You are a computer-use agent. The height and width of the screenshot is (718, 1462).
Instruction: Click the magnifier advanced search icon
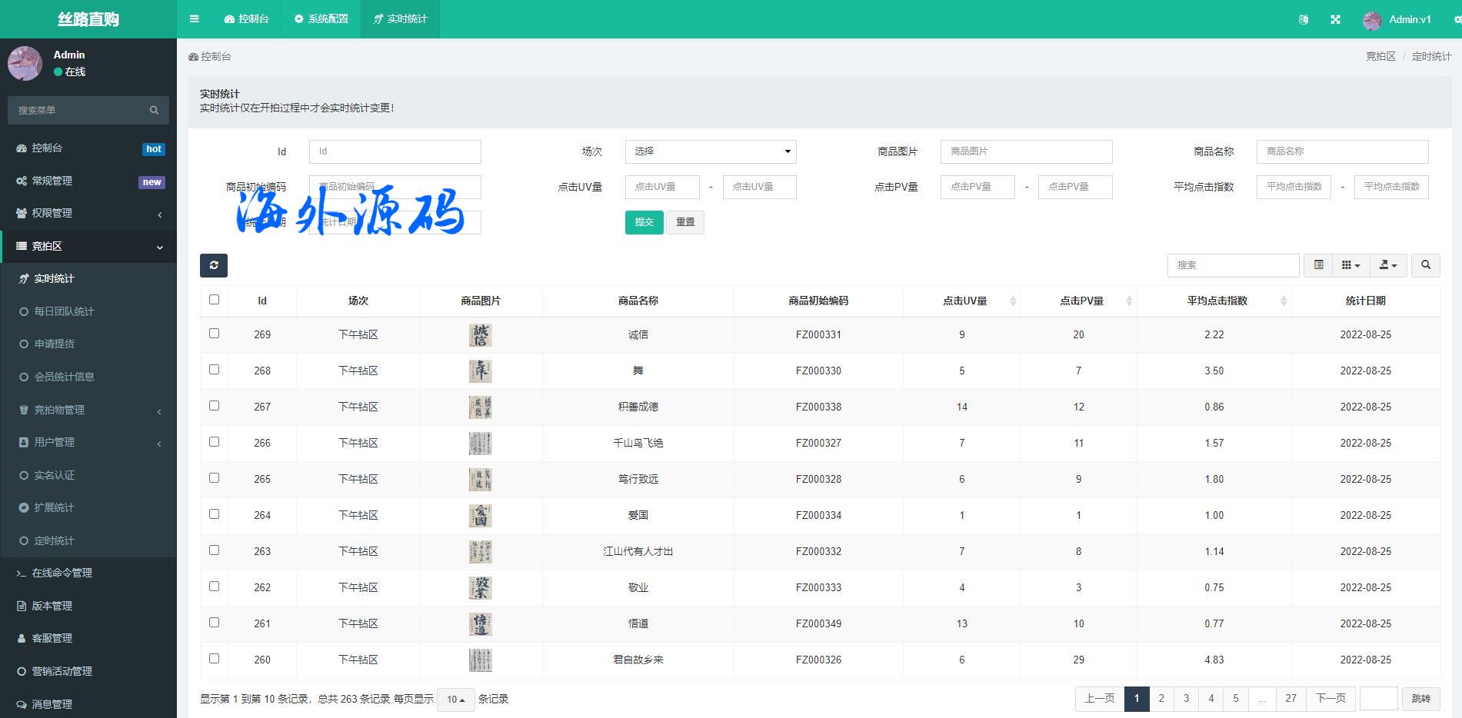1425,265
